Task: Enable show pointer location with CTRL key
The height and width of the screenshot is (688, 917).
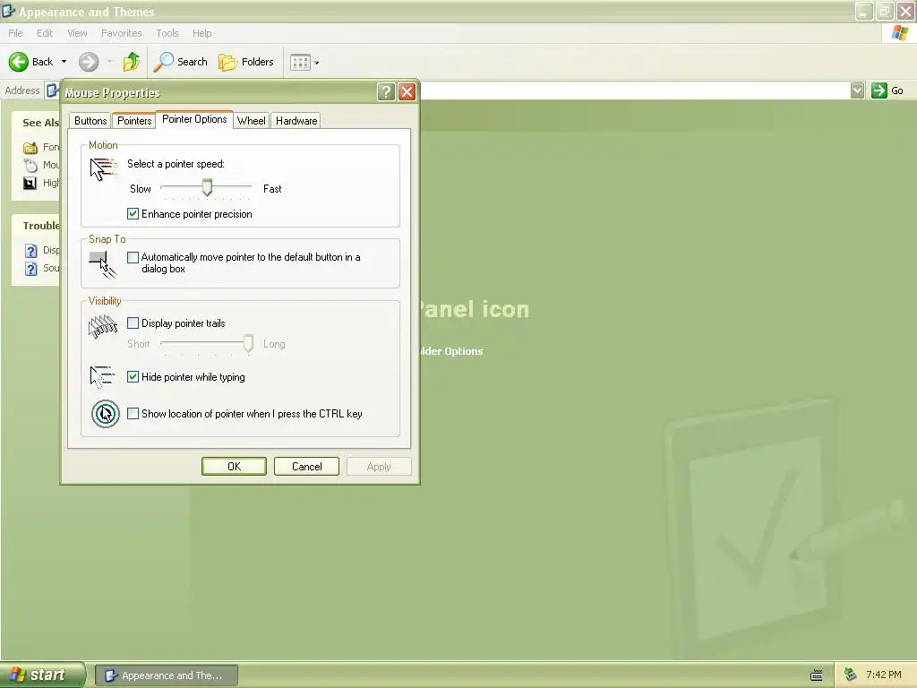Action: click(x=133, y=414)
